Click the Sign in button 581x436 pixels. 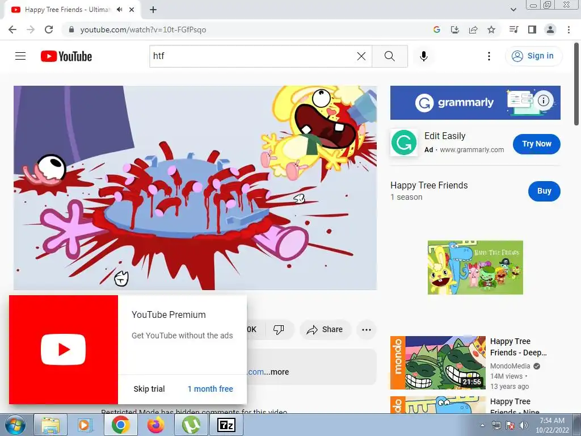(533, 56)
